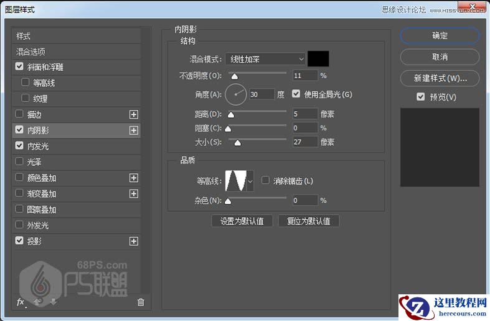Viewport: 490px width, 321px height.
Task: Enable 外发光 checkbox
Action: [x=19, y=225]
